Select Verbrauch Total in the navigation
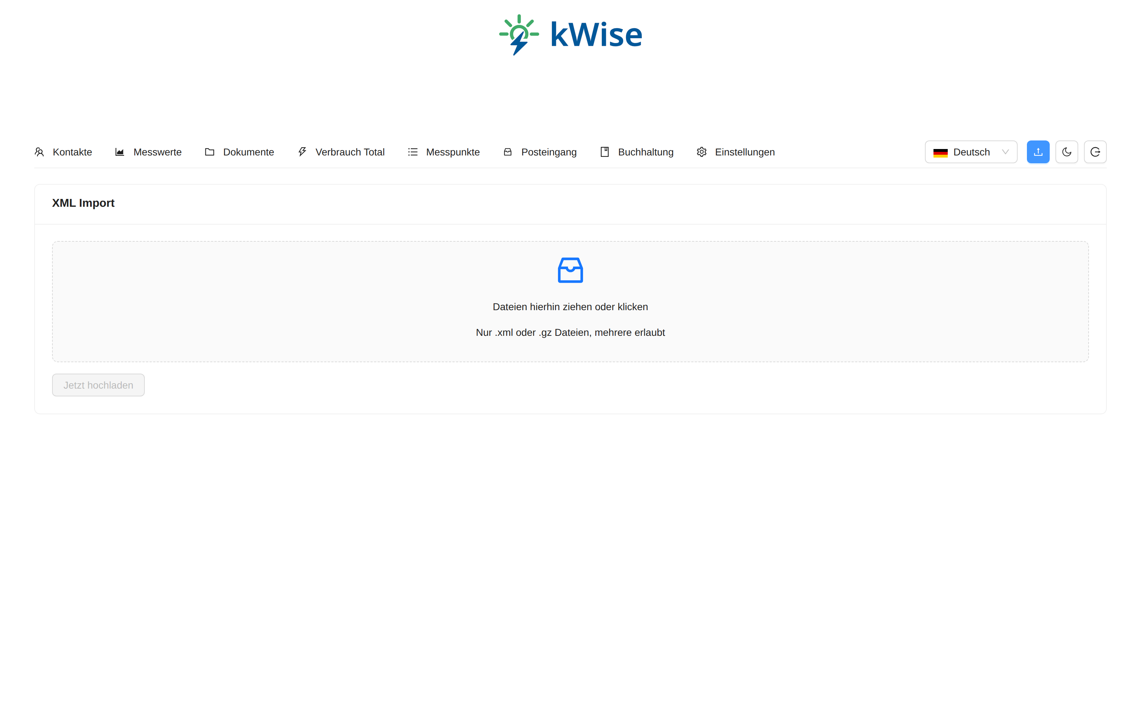The image size is (1141, 713). pos(341,152)
